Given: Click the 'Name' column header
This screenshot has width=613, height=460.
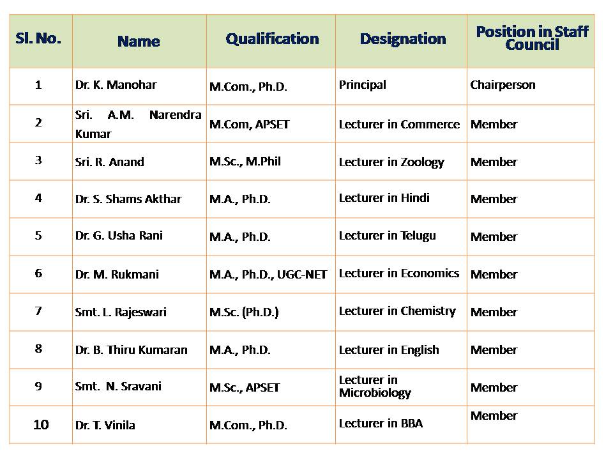Looking at the screenshot, I should (139, 42).
